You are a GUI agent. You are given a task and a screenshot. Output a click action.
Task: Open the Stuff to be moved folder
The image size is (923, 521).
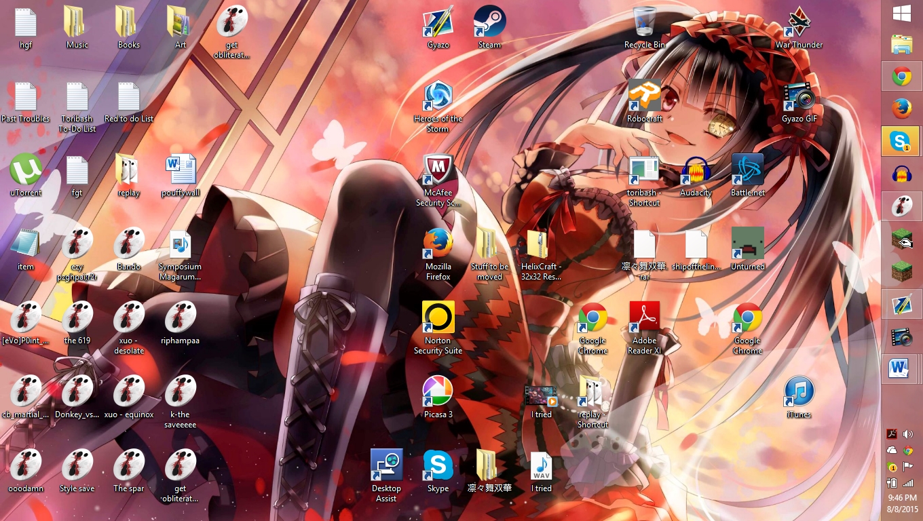[490, 255]
